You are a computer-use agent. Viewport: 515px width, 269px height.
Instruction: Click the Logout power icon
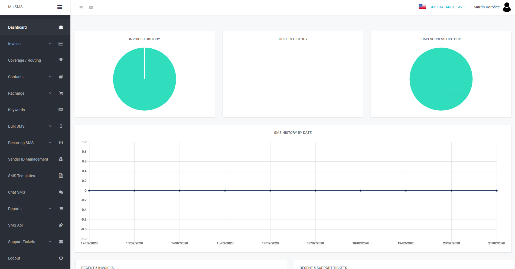point(61,258)
